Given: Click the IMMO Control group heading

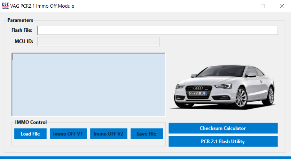Looking at the screenshot, I should [x=31, y=122].
